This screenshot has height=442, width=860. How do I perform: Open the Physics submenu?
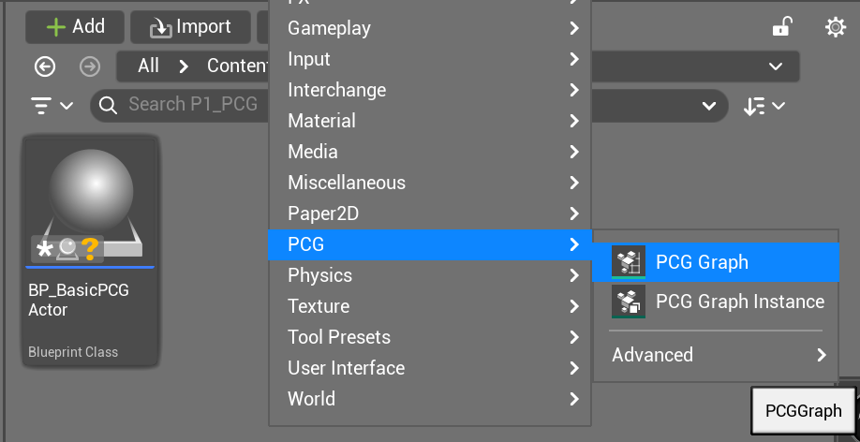pyautogui.click(x=429, y=275)
